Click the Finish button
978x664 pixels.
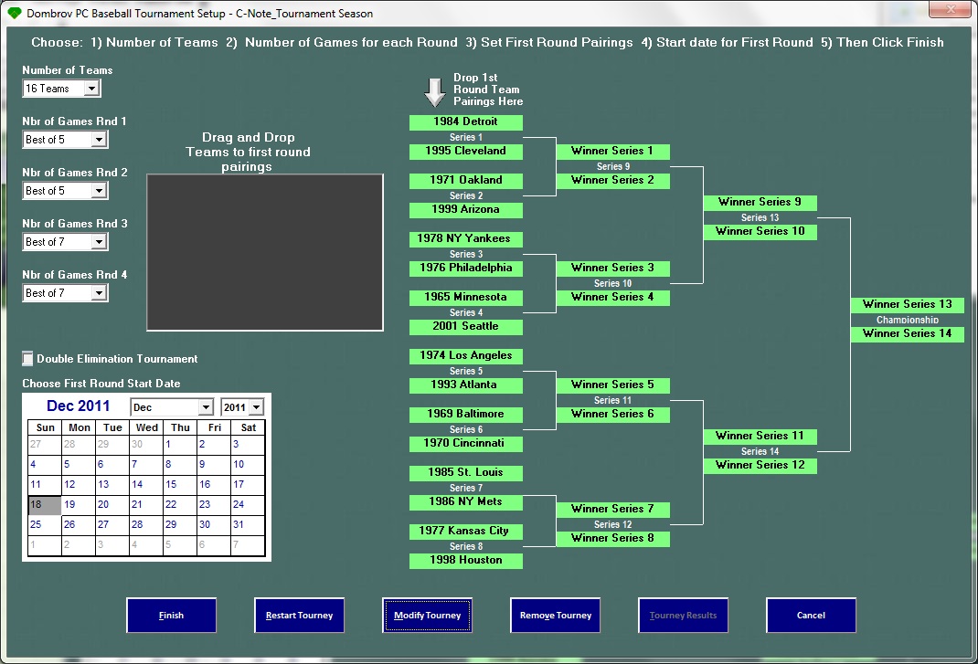point(171,616)
